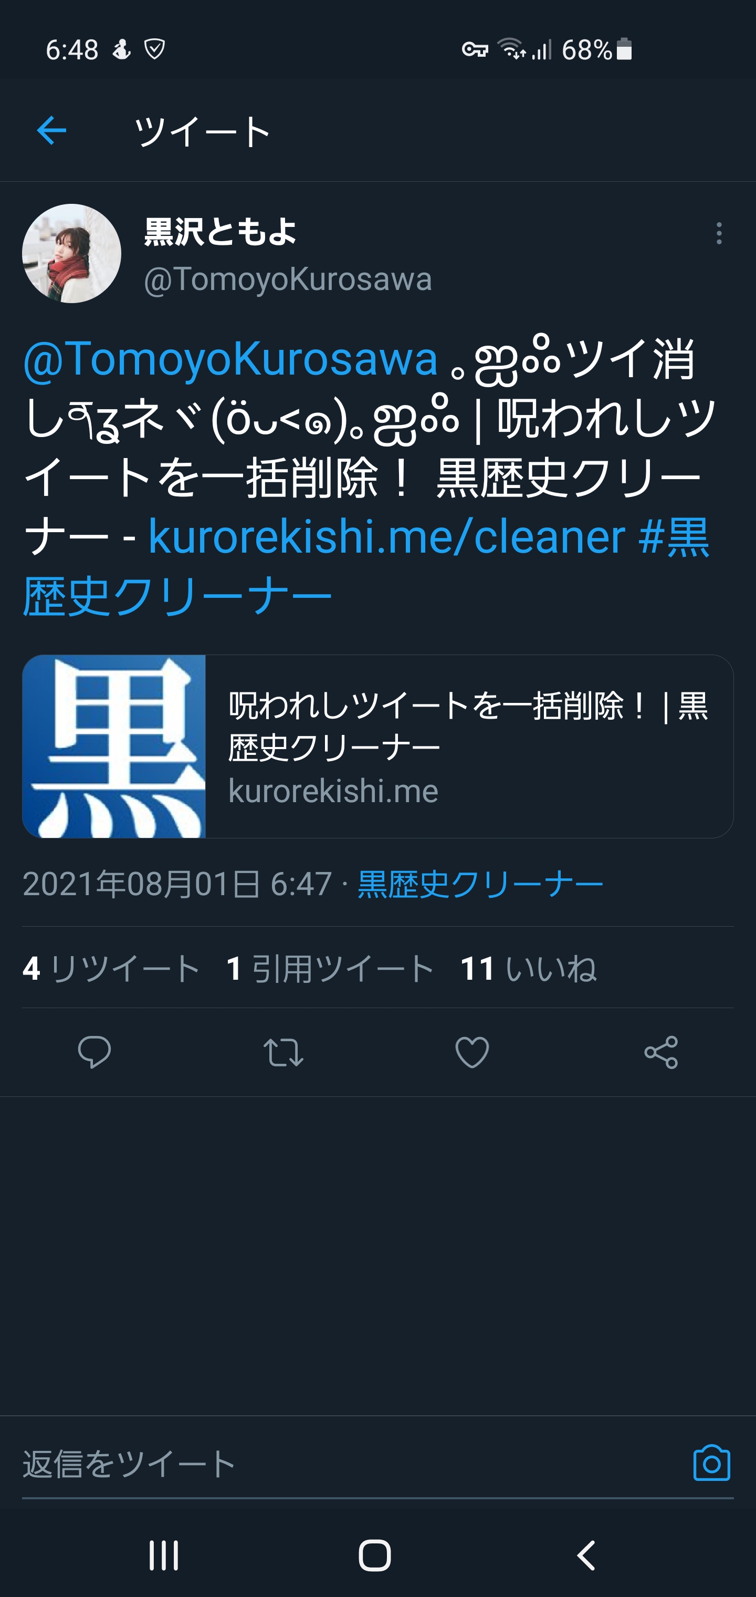Tap the retweet arrows icon
Viewport: 756px width, 1597px height.
(283, 1052)
